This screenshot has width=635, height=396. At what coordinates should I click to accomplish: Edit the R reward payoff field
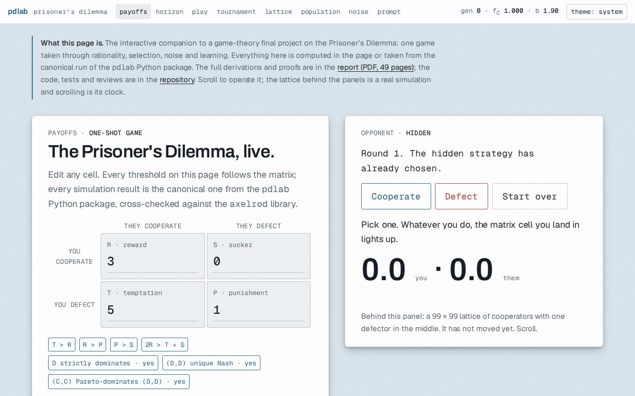coord(153,261)
